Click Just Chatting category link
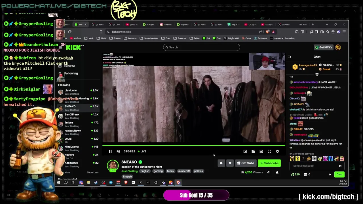 coord(129,171)
